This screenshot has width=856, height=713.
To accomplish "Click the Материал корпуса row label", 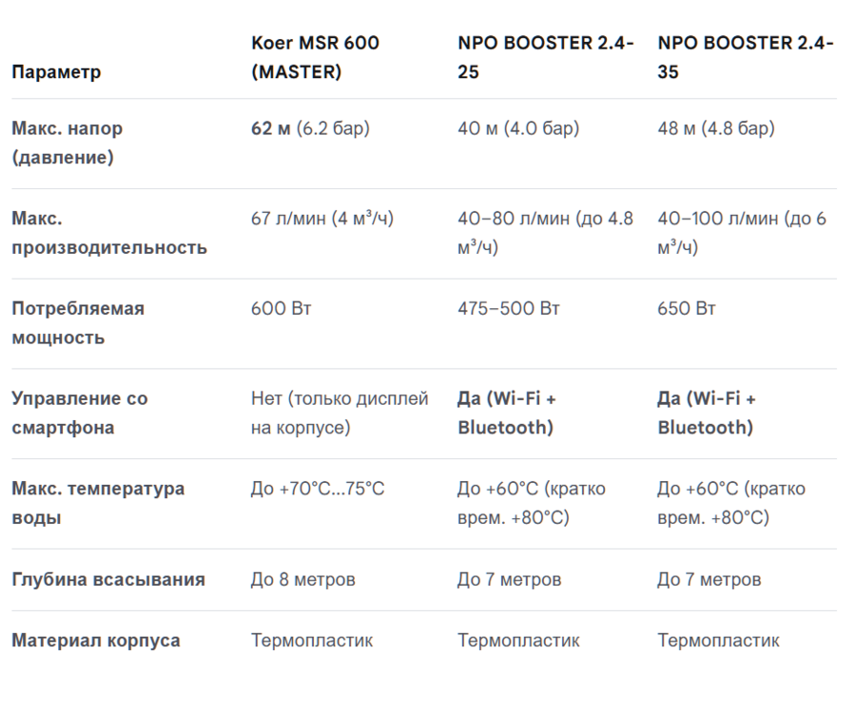I will tap(96, 641).
